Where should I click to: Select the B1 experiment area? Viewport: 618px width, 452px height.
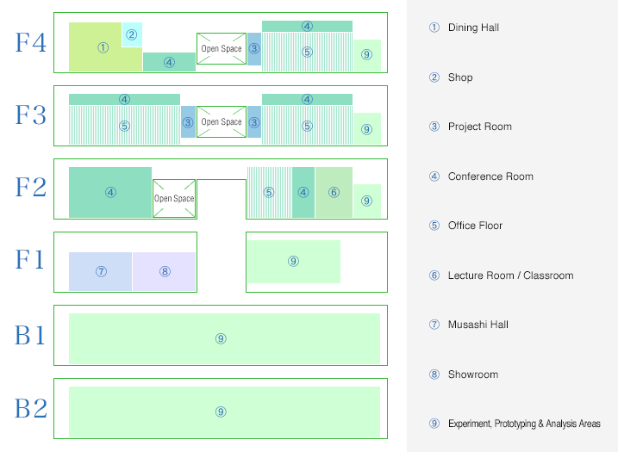[x=224, y=338]
